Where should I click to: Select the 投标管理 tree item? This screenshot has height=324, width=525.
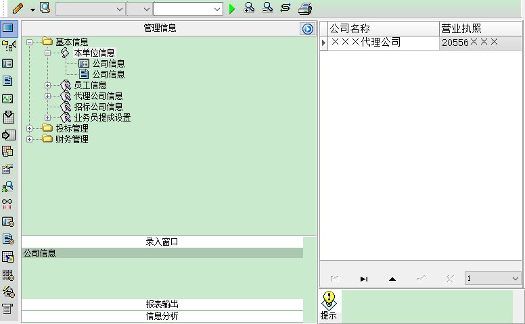click(72, 129)
